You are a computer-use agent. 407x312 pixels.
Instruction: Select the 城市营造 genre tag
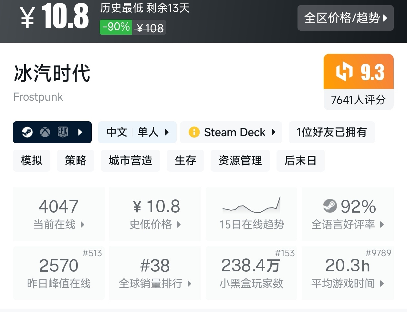pos(130,160)
